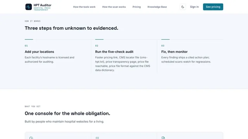
Task: Click the 'One console for the whole obligation.' heading
Action: point(67,113)
